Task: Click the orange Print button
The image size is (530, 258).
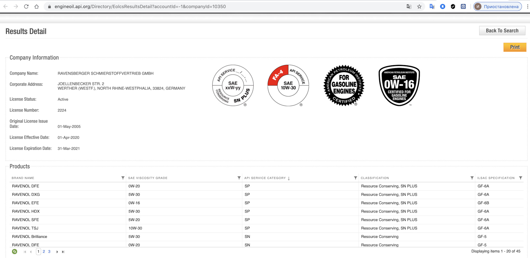Action: click(x=515, y=47)
